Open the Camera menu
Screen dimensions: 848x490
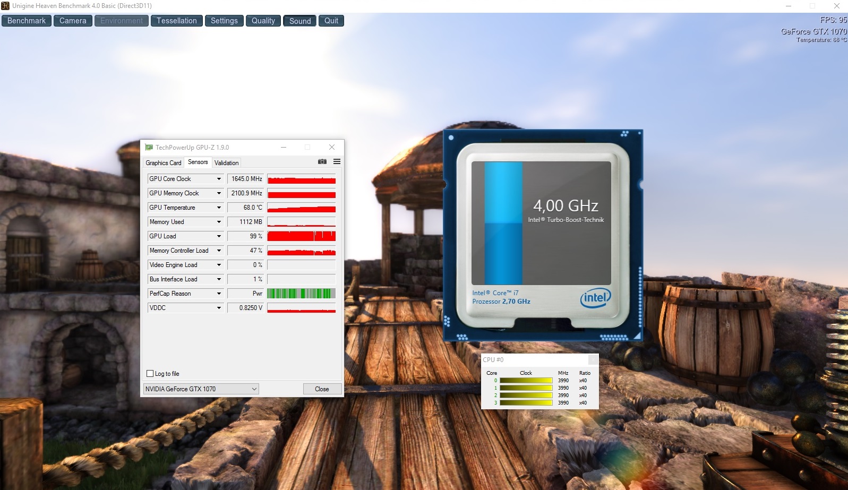pos(73,21)
